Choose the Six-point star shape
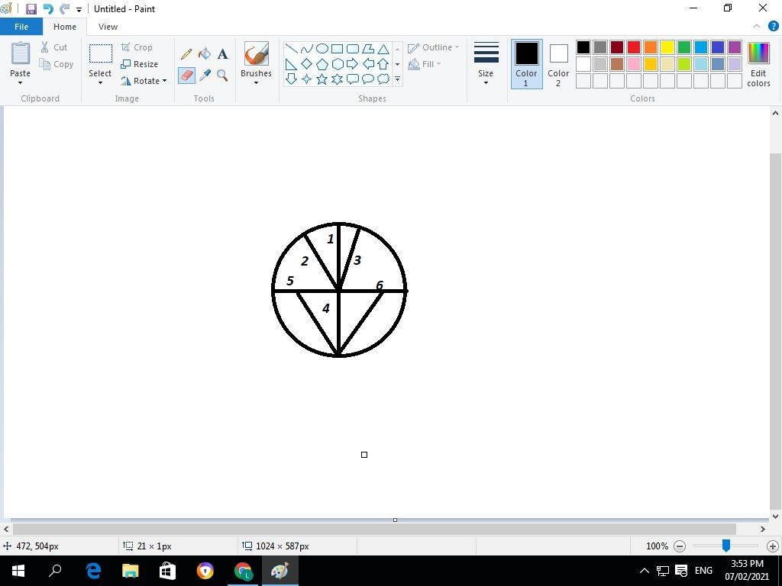The image size is (782, 586). (x=337, y=79)
